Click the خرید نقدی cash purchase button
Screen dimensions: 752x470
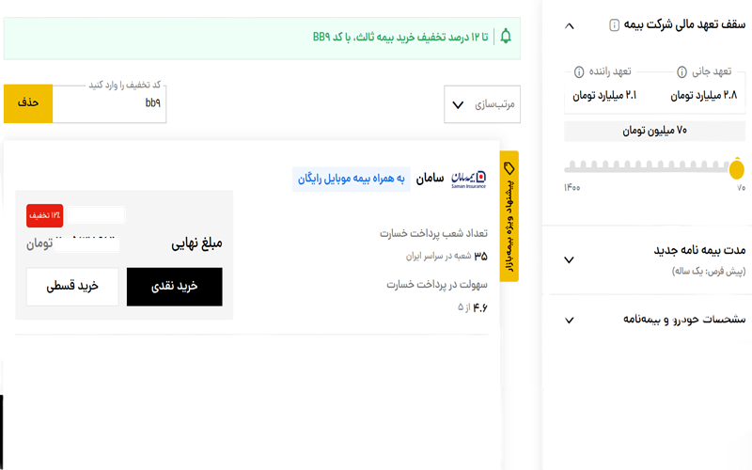click(175, 287)
